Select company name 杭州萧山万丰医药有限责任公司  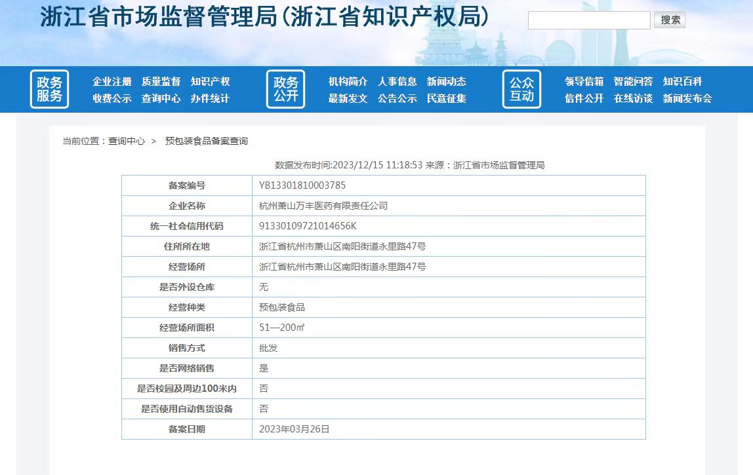click(x=323, y=206)
